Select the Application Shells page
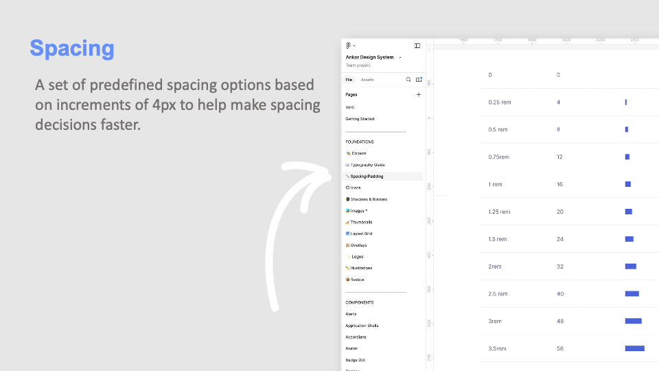 [x=362, y=326]
